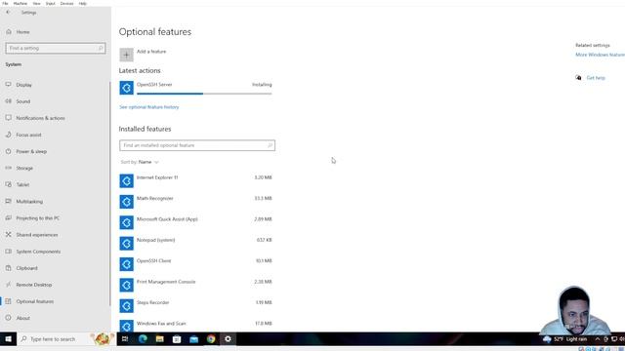Viewport: 625px width, 351px height.
Task: Open Mail app from taskbar
Action: (x=193, y=339)
